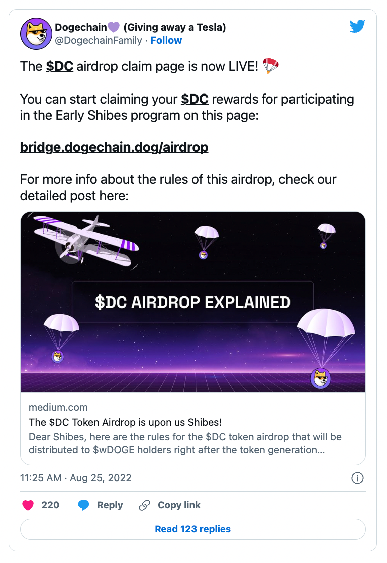Click the blue reply speech bubble icon

[x=83, y=505]
